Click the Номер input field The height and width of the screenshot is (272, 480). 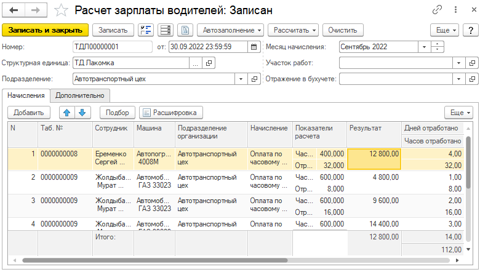tap(112, 46)
